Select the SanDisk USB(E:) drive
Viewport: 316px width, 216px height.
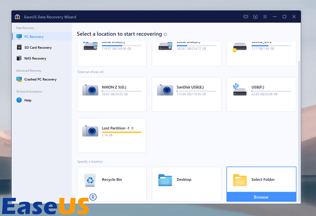tap(186, 94)
